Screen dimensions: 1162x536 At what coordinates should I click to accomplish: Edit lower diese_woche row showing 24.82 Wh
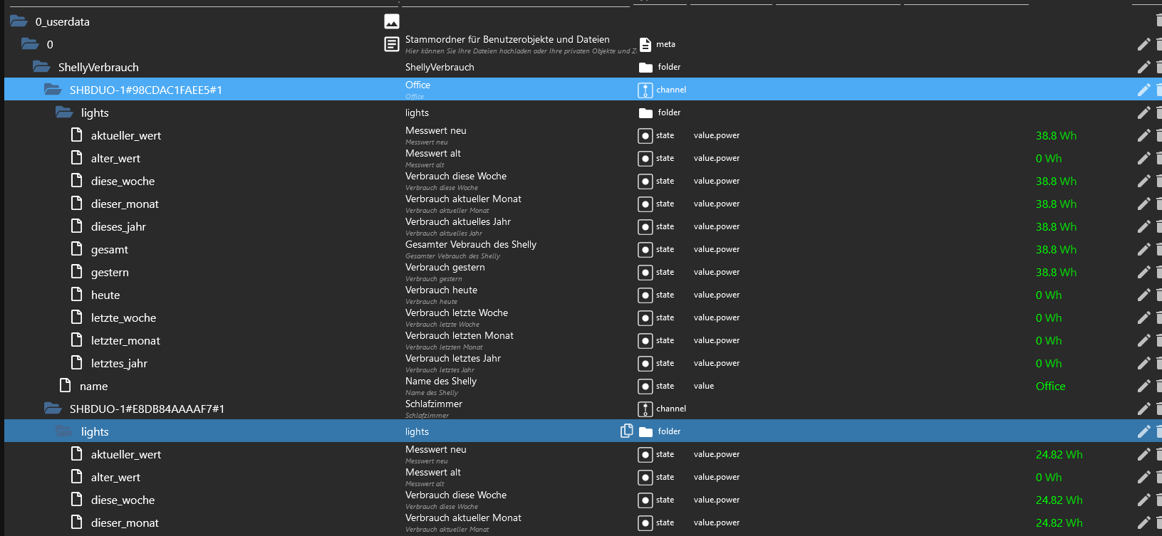tap(1143, 500)
